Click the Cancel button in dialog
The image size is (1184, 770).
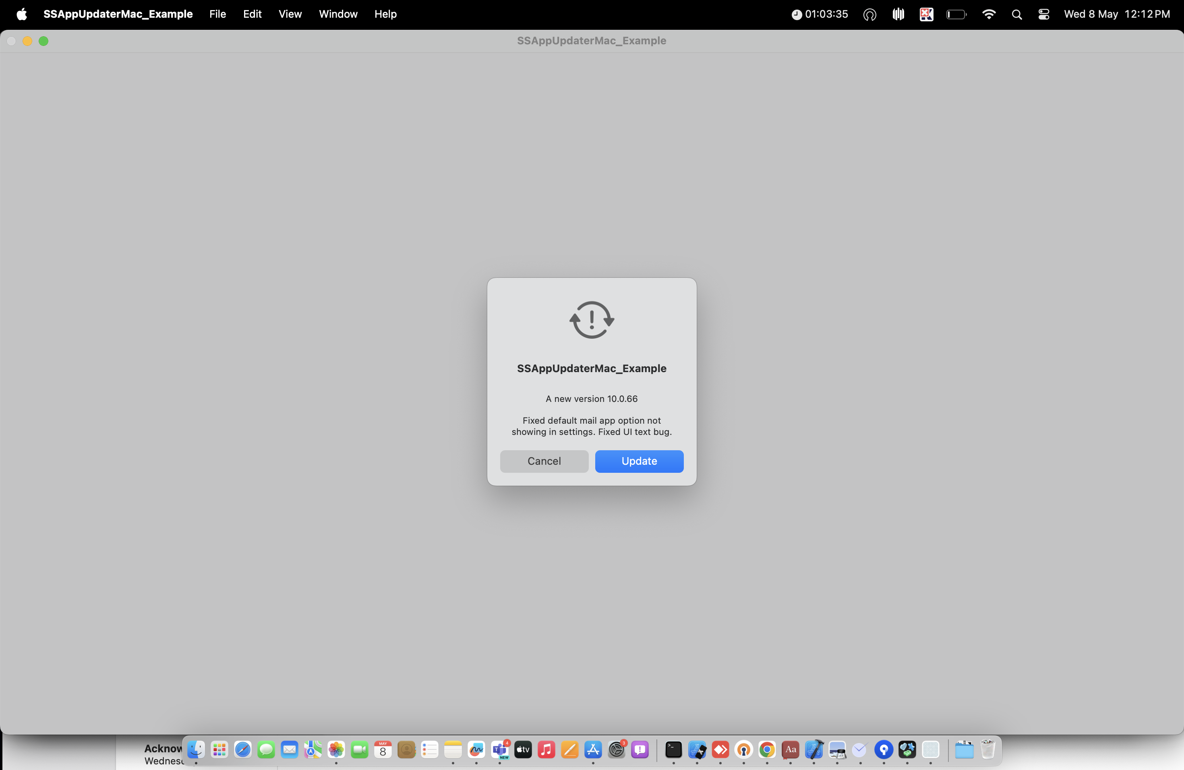[x=544, y=461]
